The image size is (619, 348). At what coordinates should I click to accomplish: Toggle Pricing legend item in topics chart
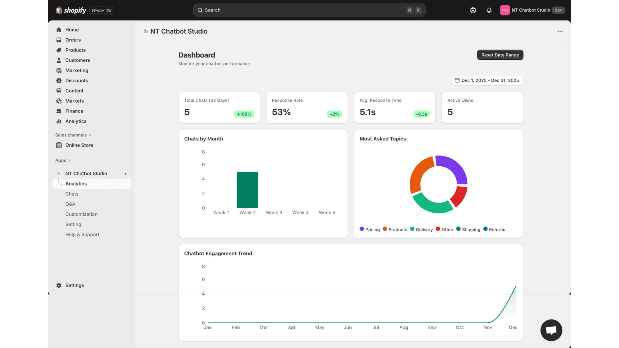pyautogui.click(x=369, y=229)
